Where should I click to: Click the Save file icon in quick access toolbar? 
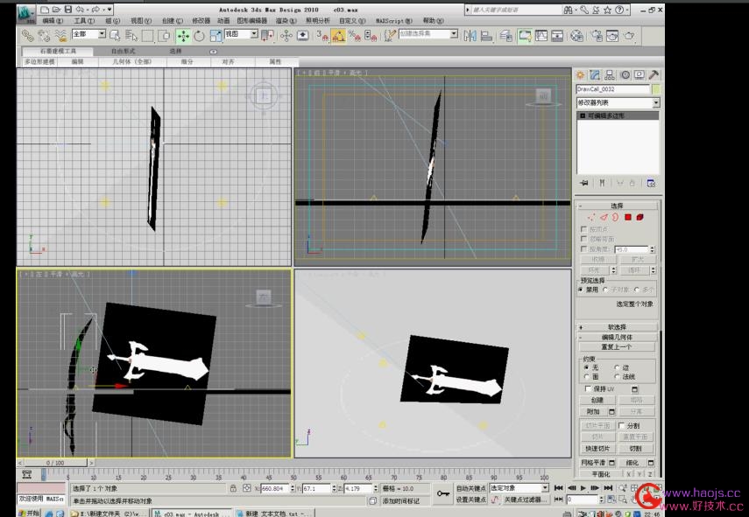point(67,10)
